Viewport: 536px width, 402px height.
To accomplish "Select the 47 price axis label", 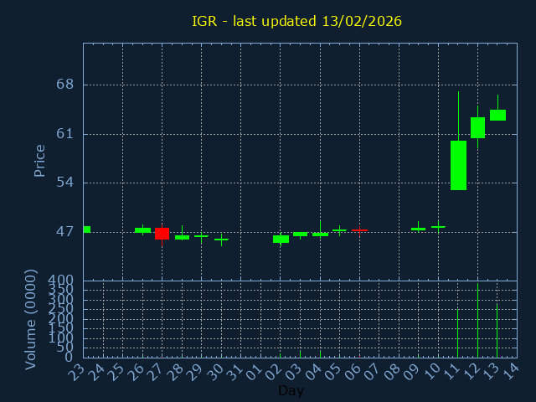I will 64,231.
